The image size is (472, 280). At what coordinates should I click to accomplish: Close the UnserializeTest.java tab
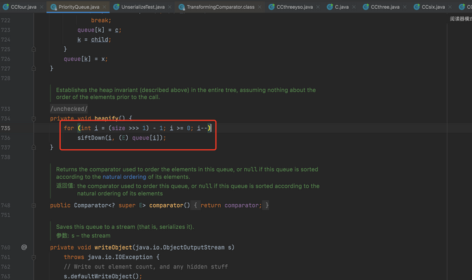(x=170, y=7)
